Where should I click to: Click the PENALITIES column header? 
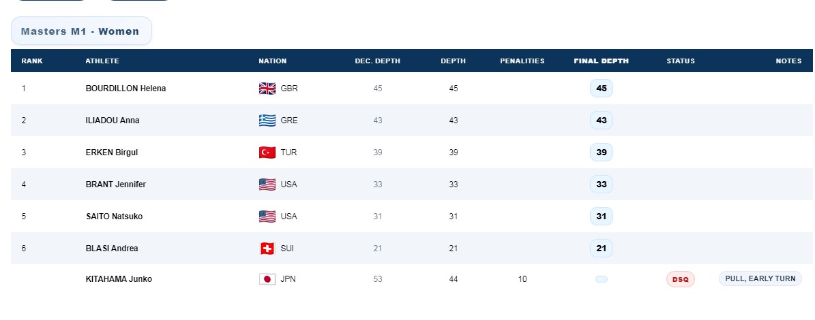pos(522,61)
